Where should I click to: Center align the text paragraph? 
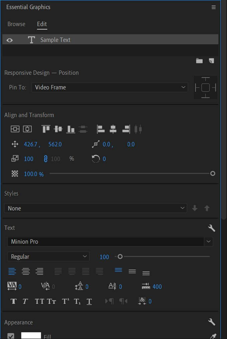point(26,271)
